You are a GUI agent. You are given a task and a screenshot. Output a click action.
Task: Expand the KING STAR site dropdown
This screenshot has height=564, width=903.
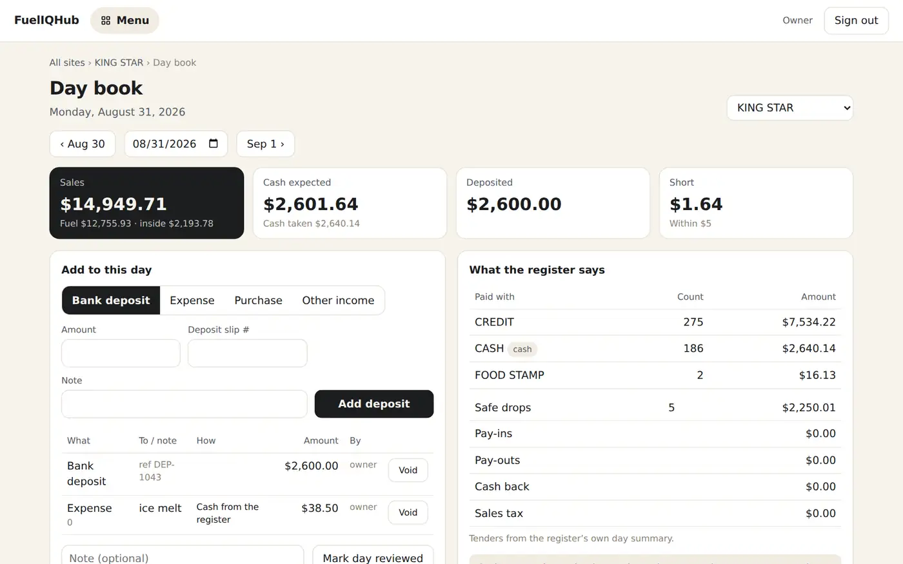pos(789,108)
